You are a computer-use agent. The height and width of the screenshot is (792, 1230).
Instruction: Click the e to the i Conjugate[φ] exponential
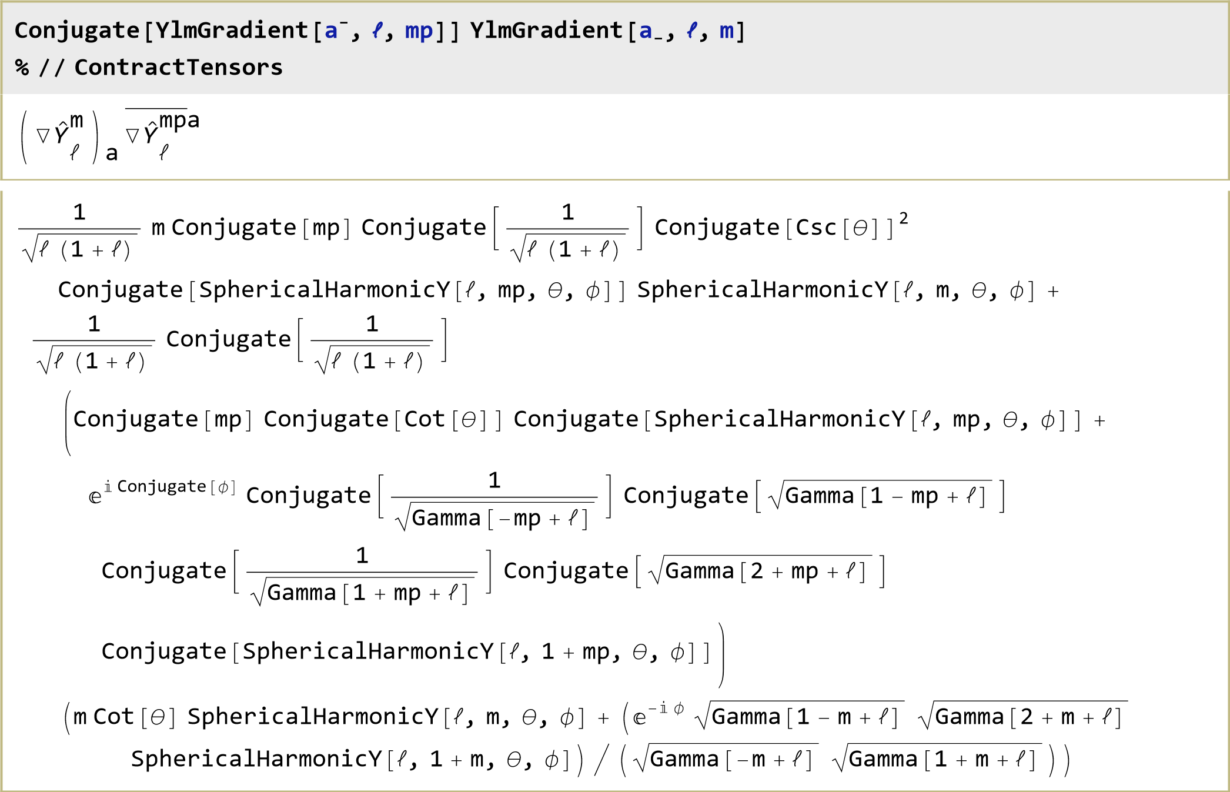(x=162, y=493)
